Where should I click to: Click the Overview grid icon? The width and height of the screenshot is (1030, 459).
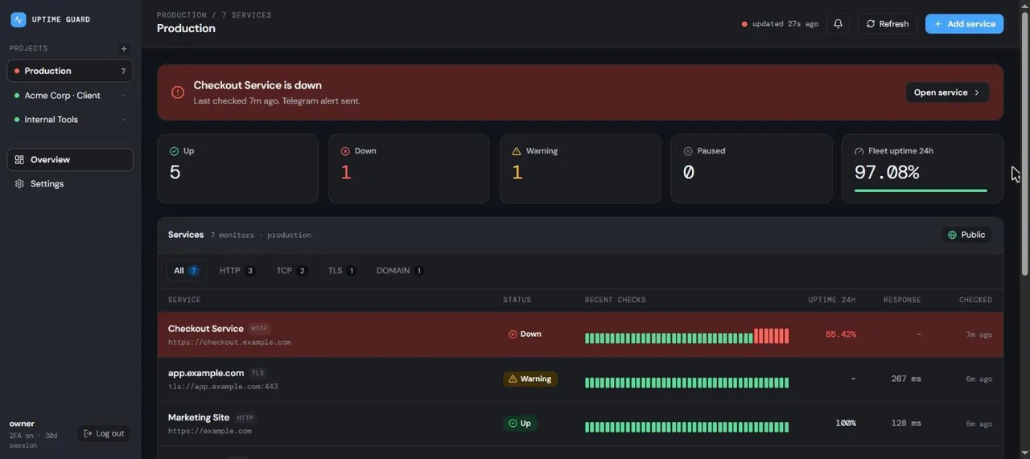tap(19, 159)
